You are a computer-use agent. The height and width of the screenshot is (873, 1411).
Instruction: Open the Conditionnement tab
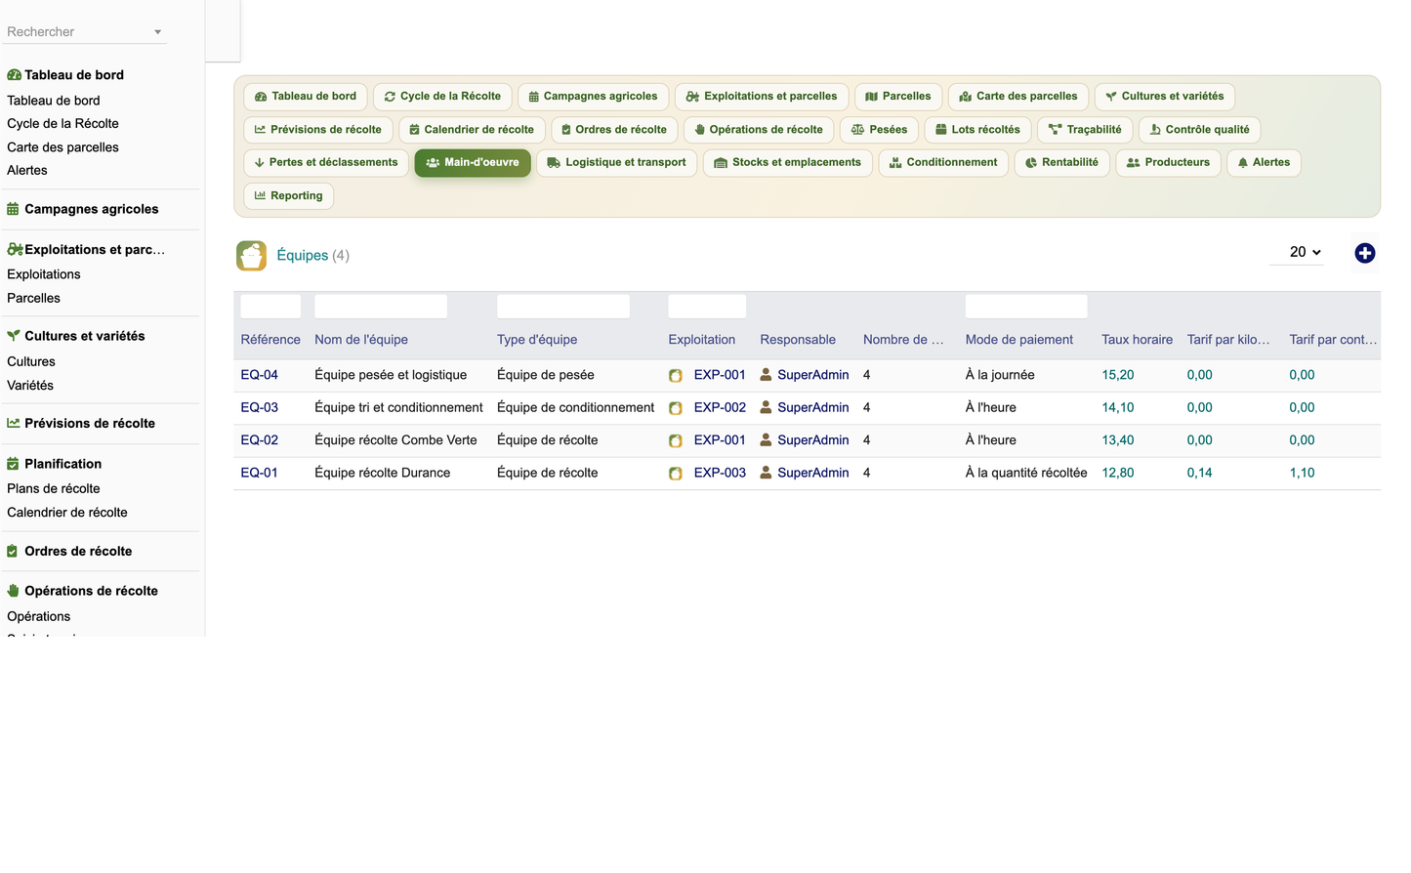tap(943, 163)
